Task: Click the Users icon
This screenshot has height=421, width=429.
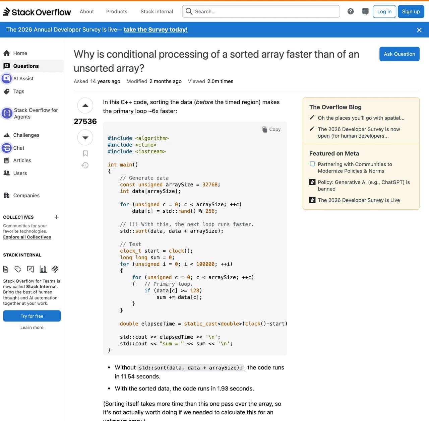Action: click(x=6, y=173)
